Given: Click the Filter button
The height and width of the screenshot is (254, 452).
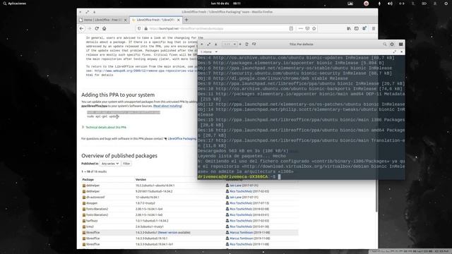Looking at the screenshot, I should click(x=126, y=164).
